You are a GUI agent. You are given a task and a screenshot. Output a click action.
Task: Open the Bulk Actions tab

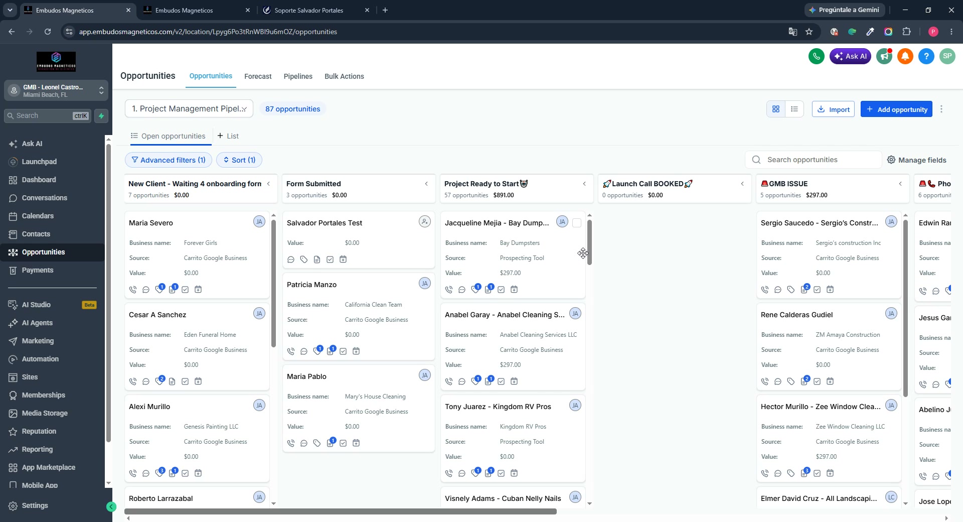click(x=344, y=76)
